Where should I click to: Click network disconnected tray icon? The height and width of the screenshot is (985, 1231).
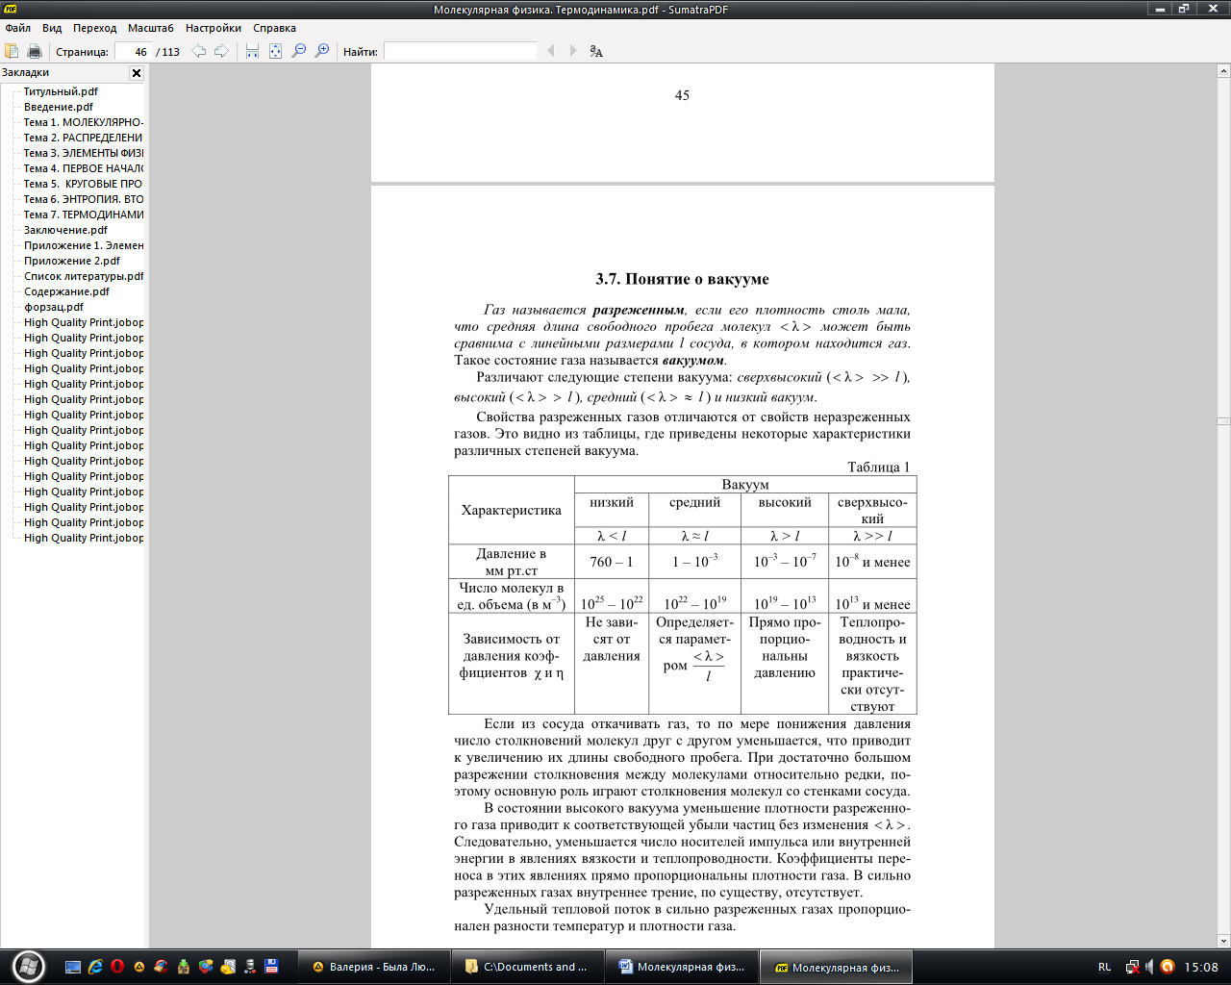click(1132, 967)
